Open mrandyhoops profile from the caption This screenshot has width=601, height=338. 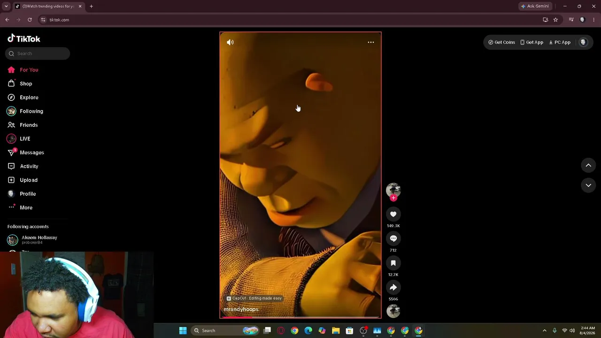click(x=241, y=309)
